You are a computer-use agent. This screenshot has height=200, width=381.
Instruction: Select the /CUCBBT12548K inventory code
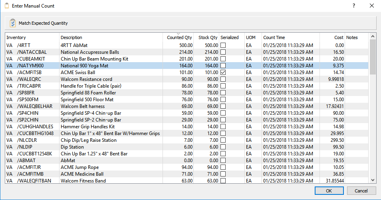pos(34,154)
